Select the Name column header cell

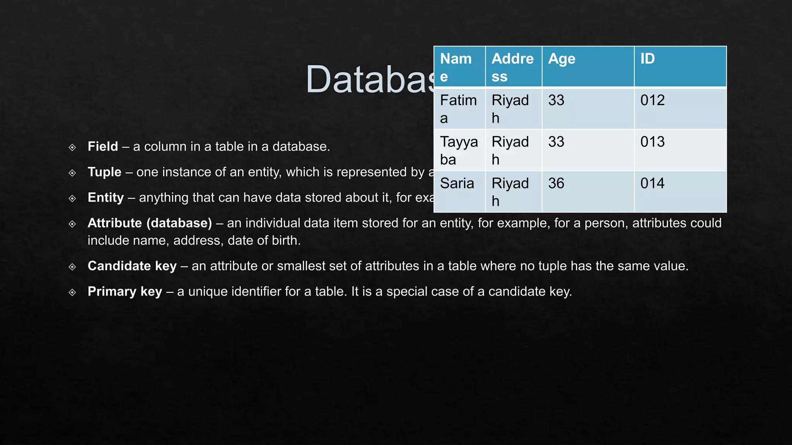pyautogui.click(x=460, y=67)
